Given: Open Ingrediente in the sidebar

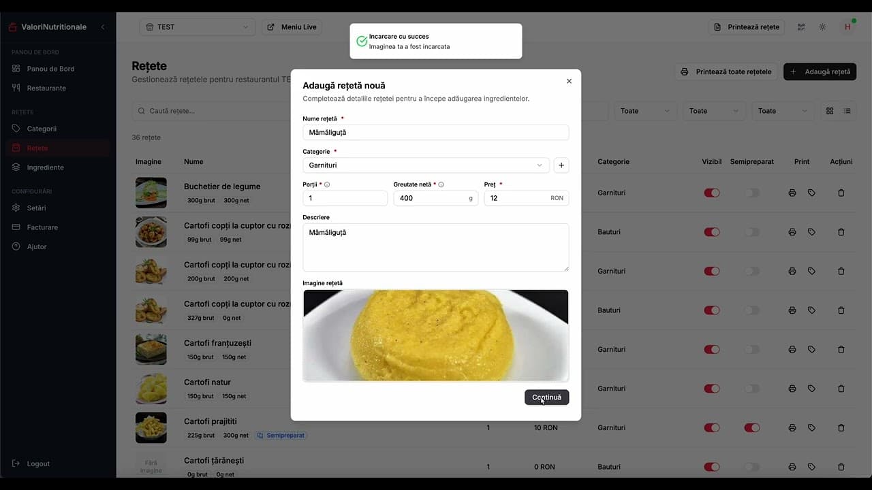Looking at the screenshot, I should (x=45, y=167).
